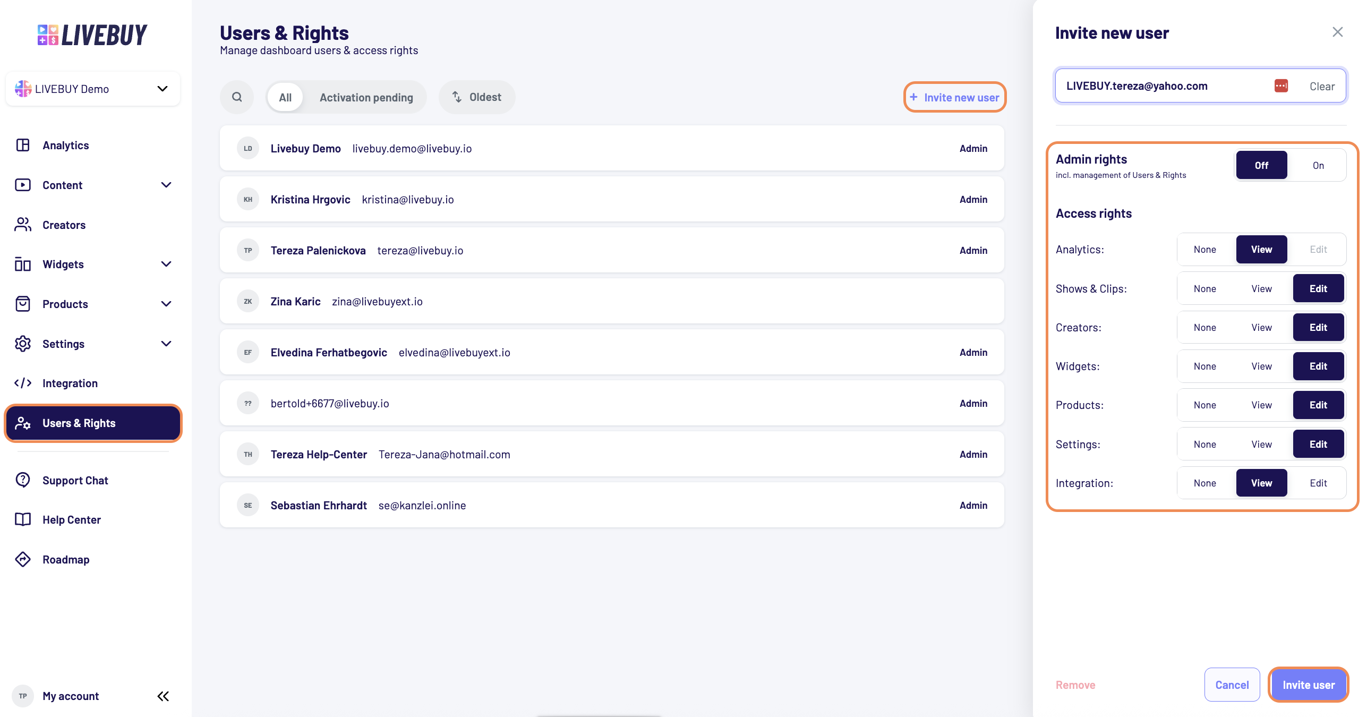This screenshot has height=717, width=1367.
Task: Set Creators access to Edit
Action: [1318, 327]
